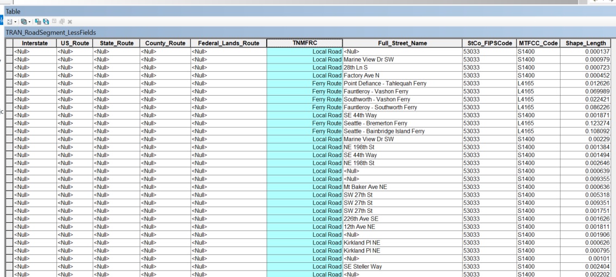The width and height of the screenshot is (616, 277).
Task: Click the Shape_Length value 0.00229
Action: [586, 139]
